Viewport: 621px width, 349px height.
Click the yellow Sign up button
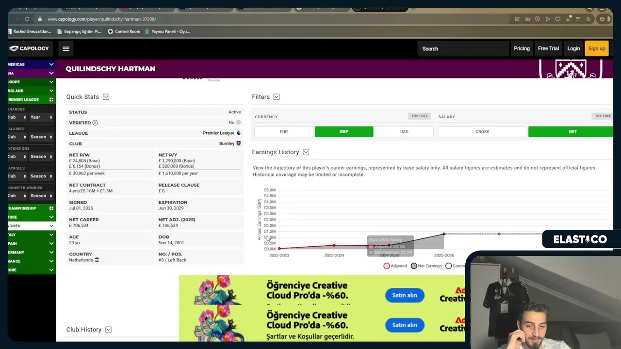click(x=596, y=48)
